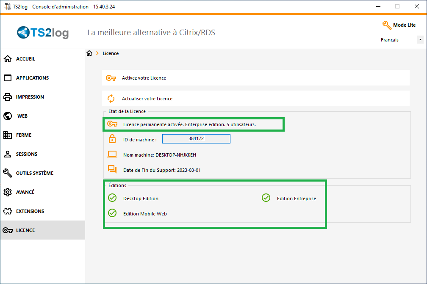Open the AVANCÉ section
This screenshot has width=427, height=284.
43,192
